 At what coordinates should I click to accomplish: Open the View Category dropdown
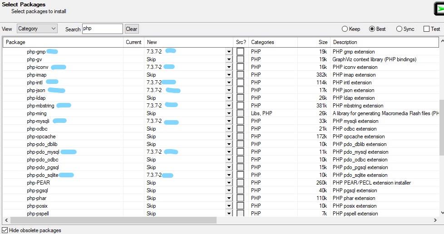click(37, 29)
